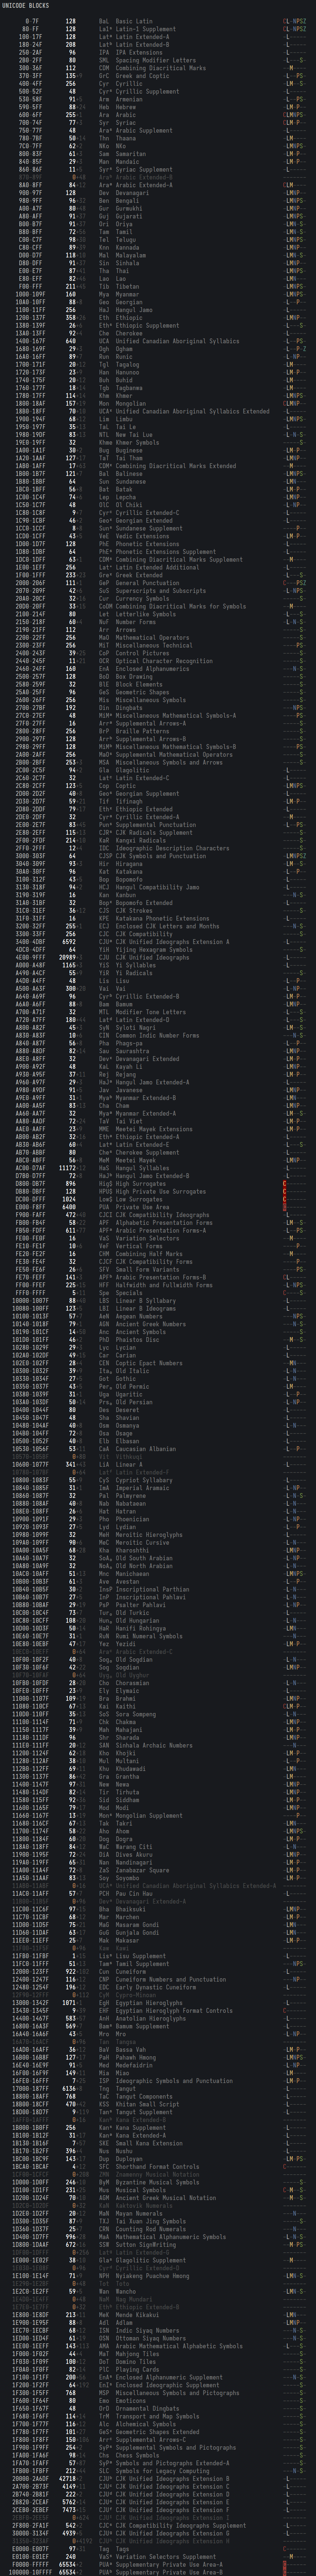Click the 'Number Forms' block name

(135, 622)
